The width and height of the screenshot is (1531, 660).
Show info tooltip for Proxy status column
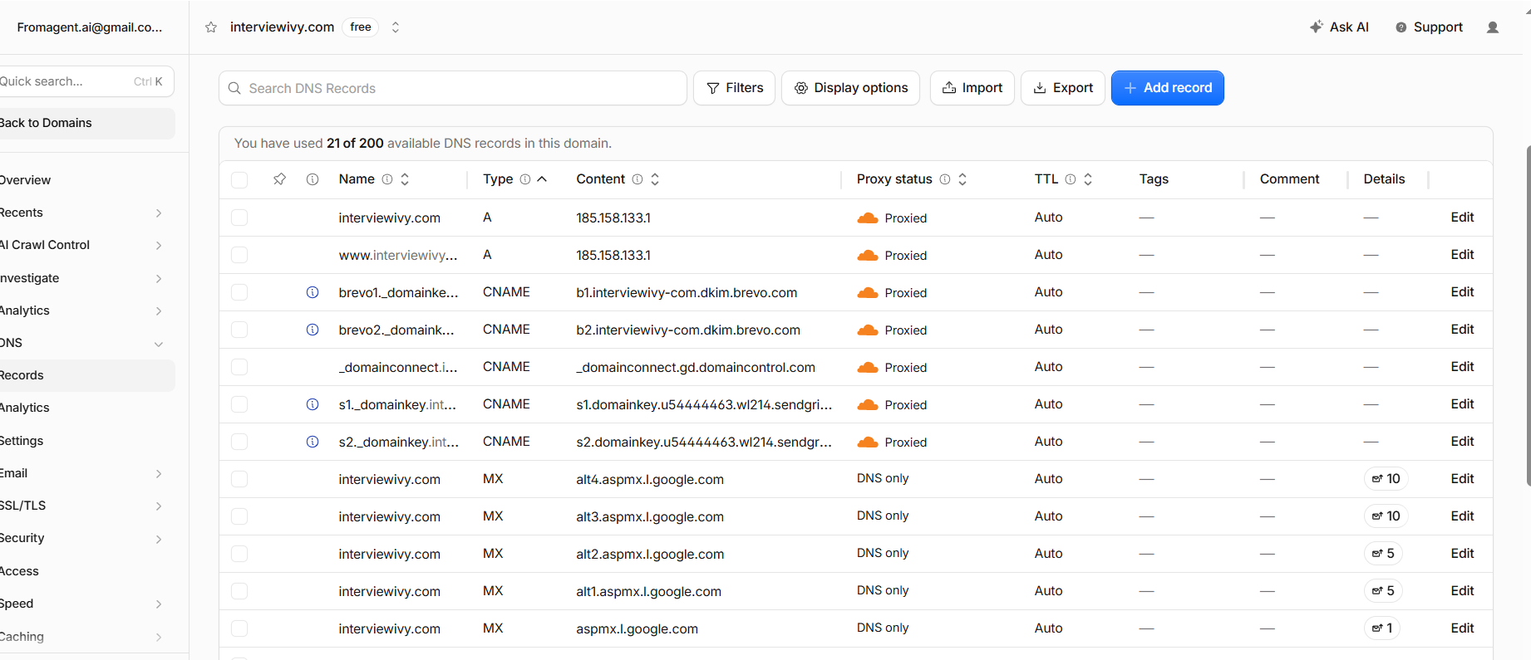coord(945,179)
